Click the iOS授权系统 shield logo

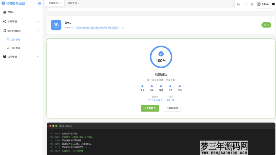(x=3, y=3)
